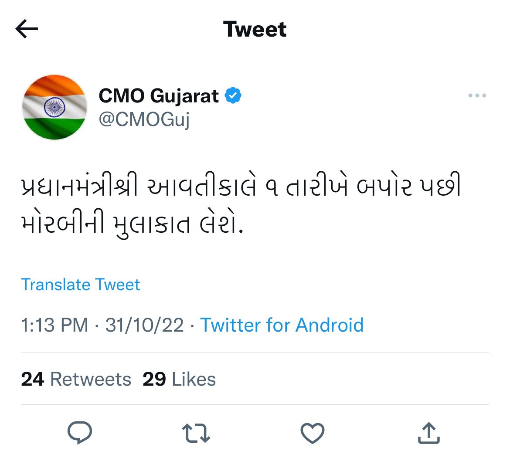
Task: Open the Indian flag profile picture
Action: click(54, 107)
